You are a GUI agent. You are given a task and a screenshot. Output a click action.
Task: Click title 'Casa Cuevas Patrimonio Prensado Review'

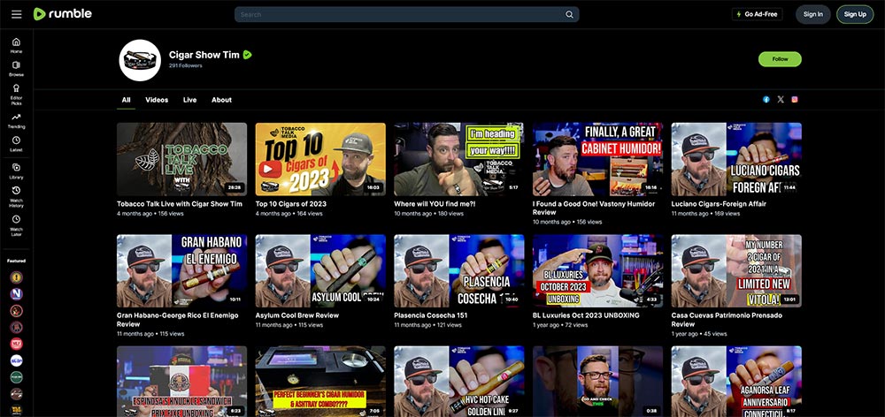pos(727,320)
